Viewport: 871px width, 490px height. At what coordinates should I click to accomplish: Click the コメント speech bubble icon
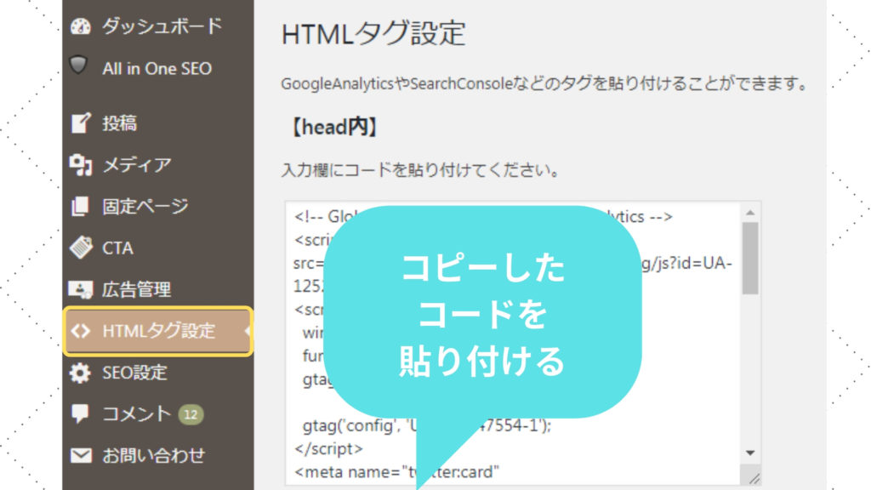tap(80, 414)
